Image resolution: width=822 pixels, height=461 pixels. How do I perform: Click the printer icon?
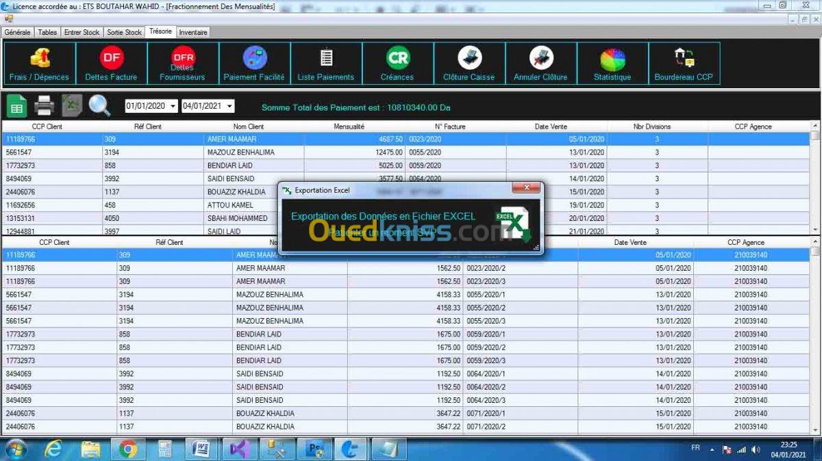(x=45, y=106)
